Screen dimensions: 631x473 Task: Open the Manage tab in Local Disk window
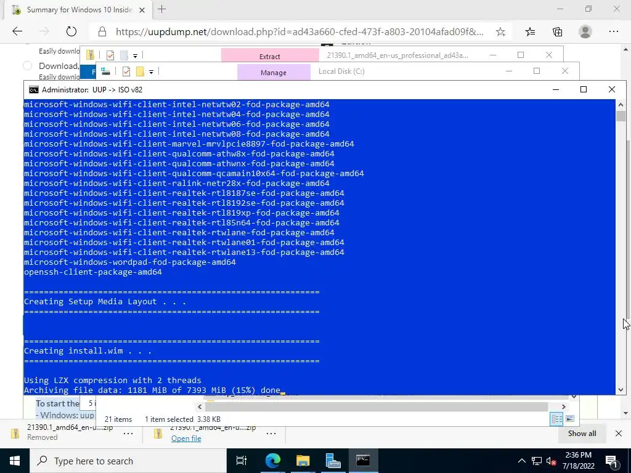(273, 73)
